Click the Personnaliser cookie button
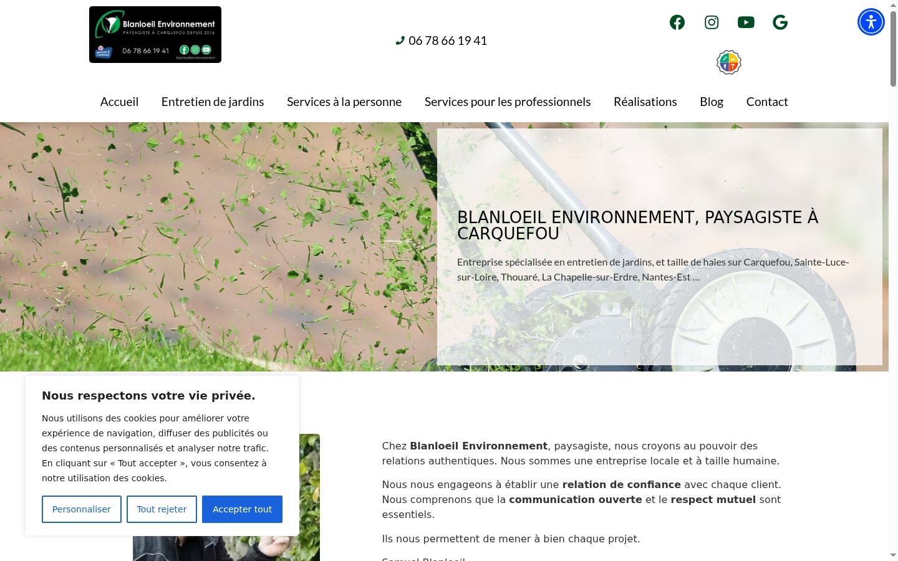The height and width of the screenshot is (561, 898). (82, 509)
